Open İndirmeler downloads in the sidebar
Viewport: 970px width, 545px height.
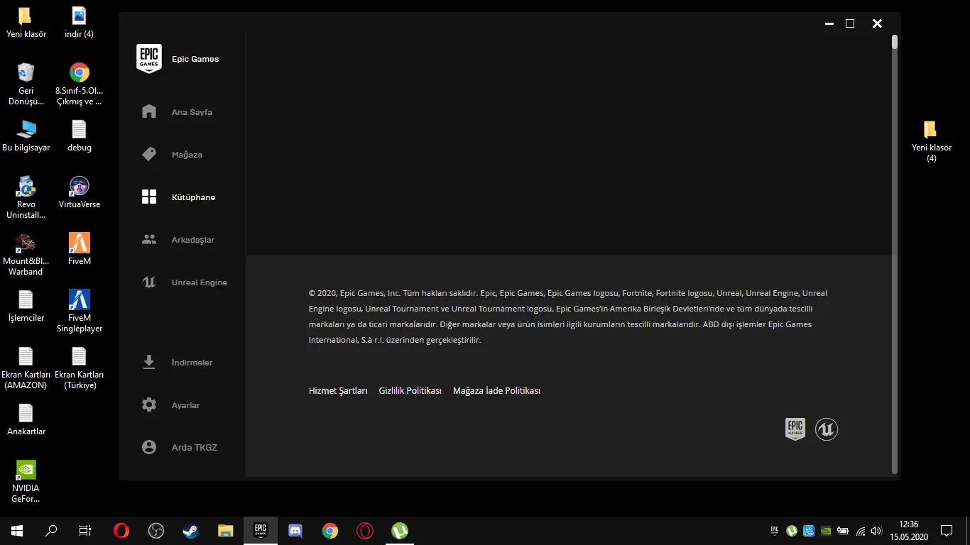[x=178, y=363]
